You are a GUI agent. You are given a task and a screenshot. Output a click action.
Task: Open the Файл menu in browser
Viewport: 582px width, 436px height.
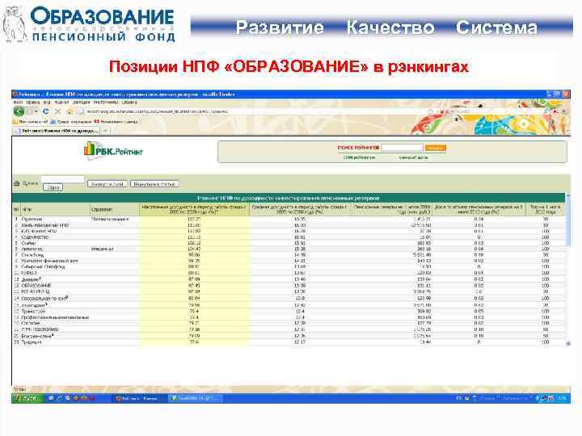click(x=18, y=102)
